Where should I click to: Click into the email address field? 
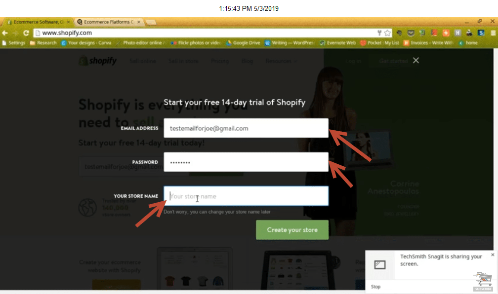point(246,128)
